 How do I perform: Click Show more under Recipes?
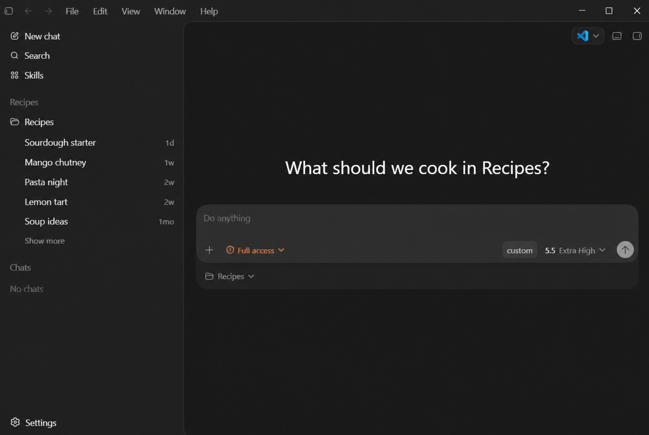tap(45, 241)
